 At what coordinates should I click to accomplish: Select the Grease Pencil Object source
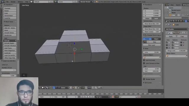(x=156, y=39)
